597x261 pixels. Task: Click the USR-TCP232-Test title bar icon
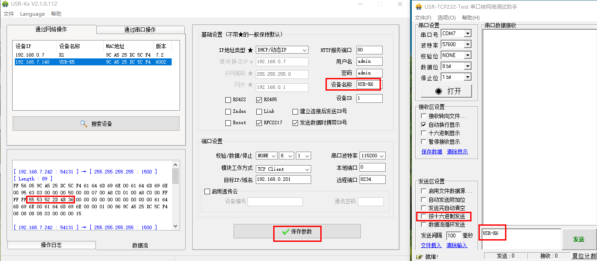(419, 7)
